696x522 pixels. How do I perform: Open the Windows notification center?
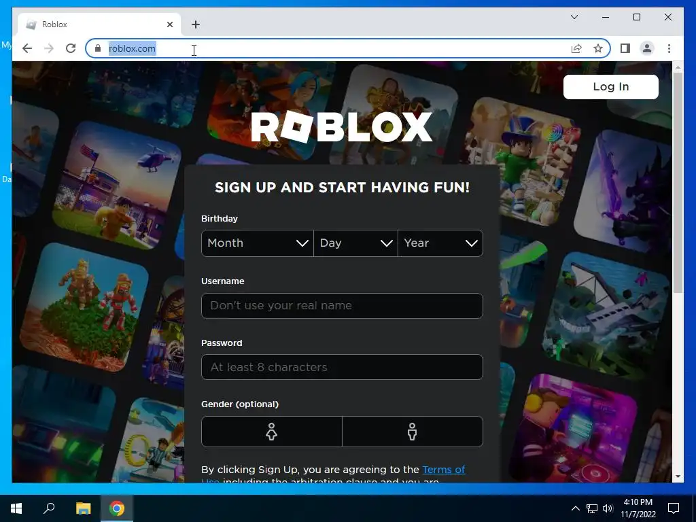point(674,508)
